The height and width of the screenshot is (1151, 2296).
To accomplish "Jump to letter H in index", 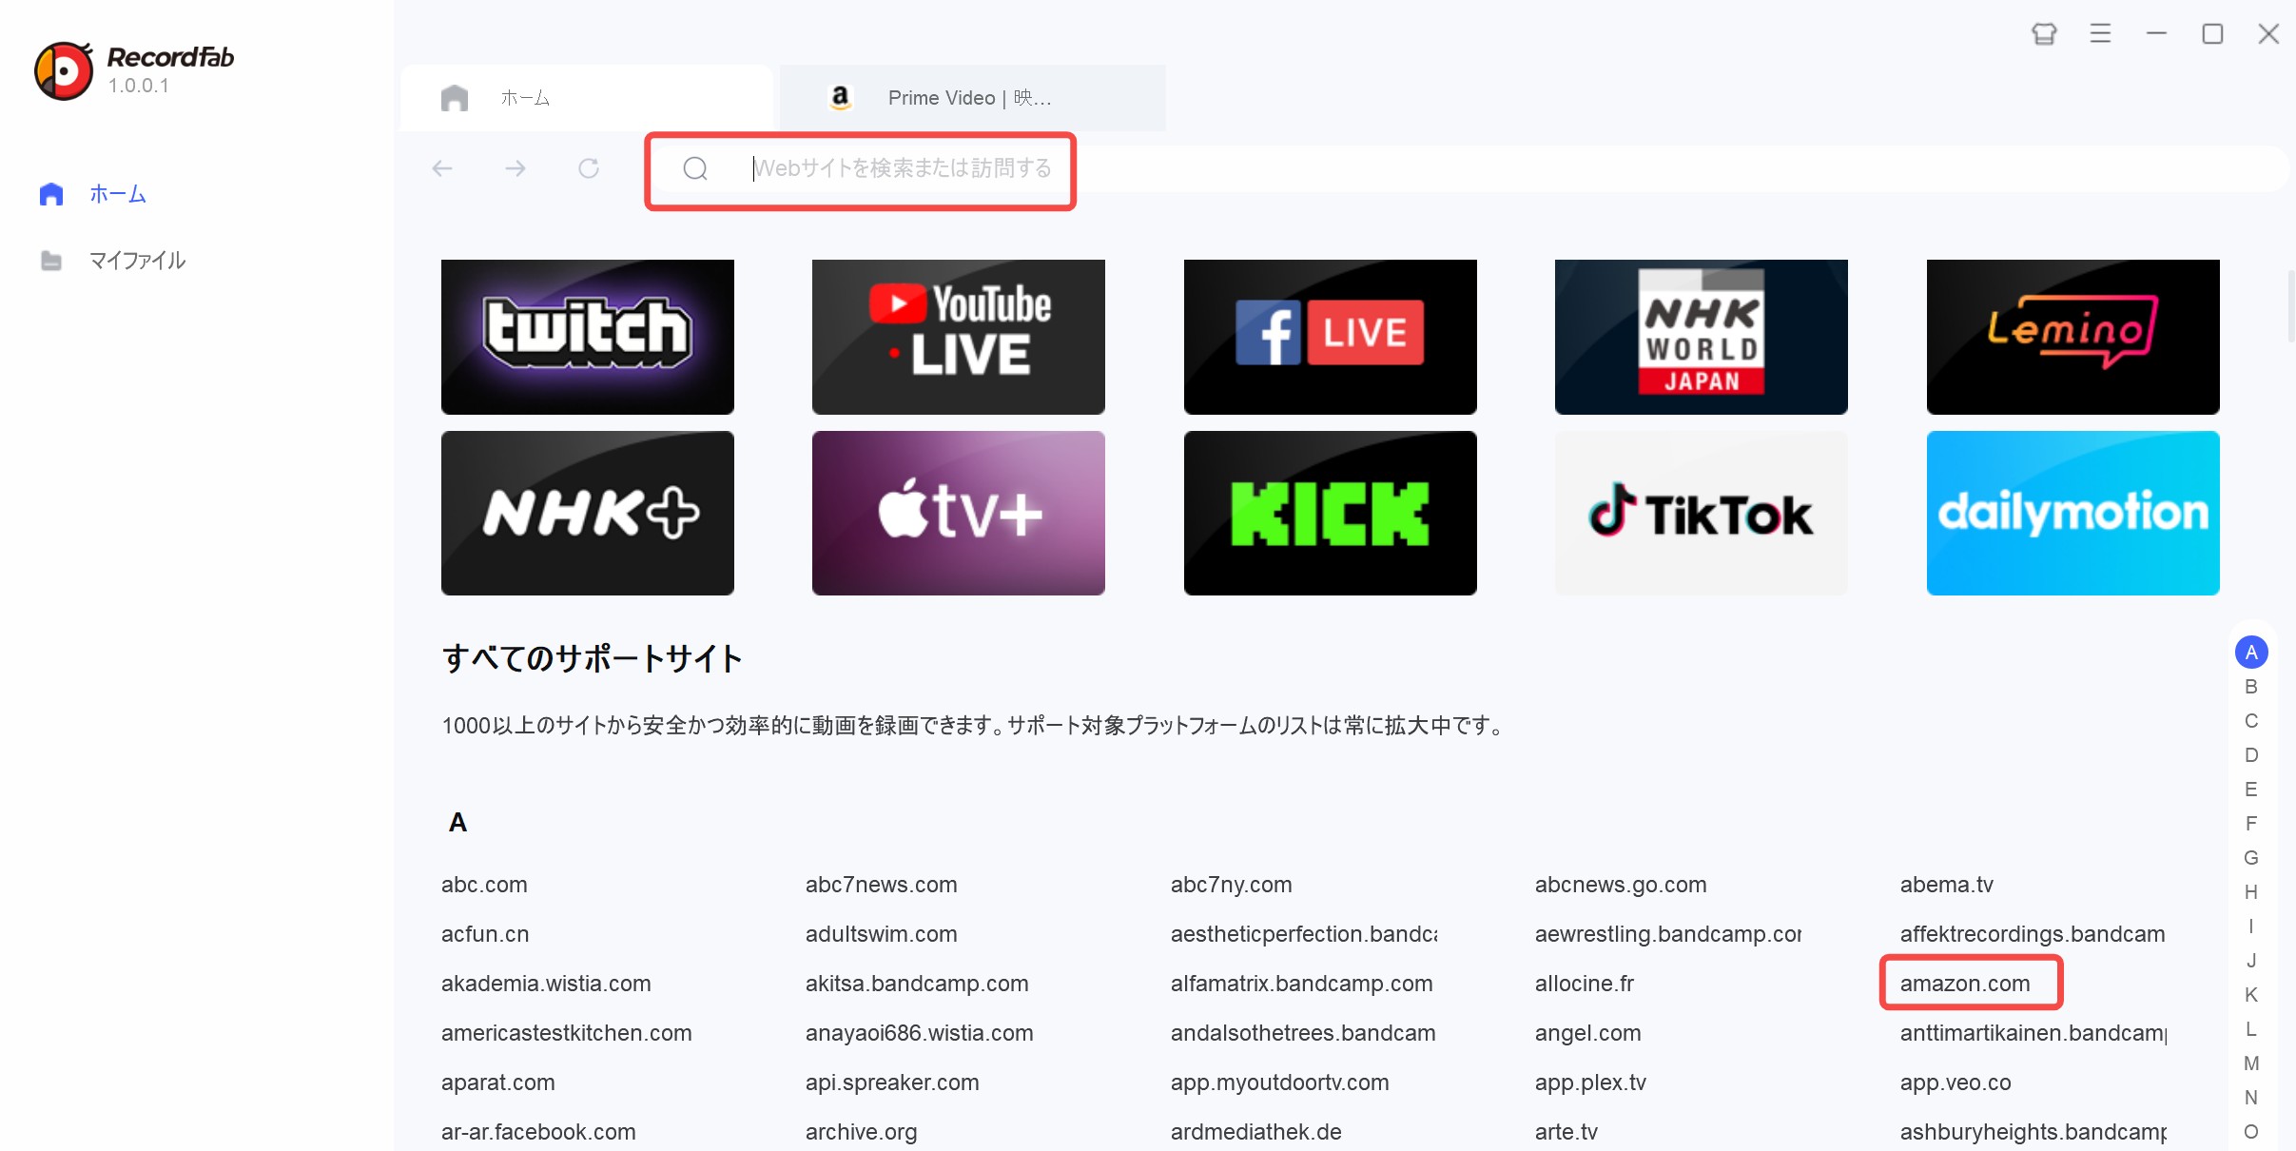I will pyautogui.click(x=2251, y=892).
